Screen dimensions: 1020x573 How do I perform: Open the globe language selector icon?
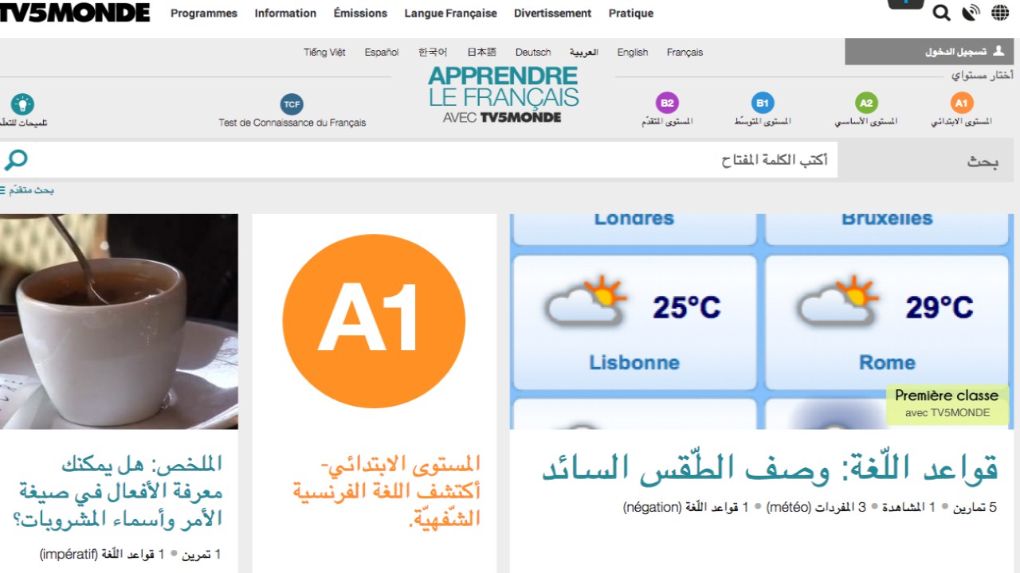1000,13
